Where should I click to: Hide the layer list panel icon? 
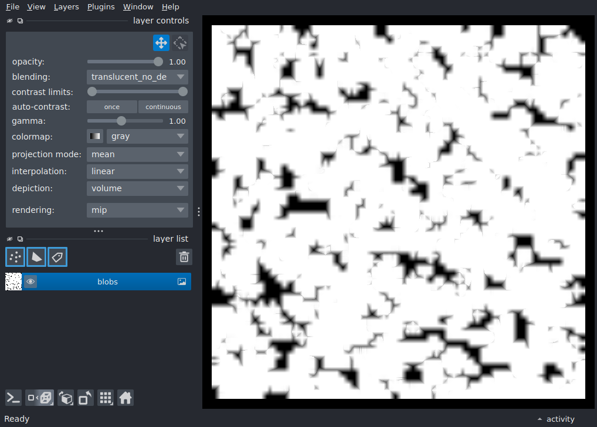pyautogui.click(x=9, y=239)
